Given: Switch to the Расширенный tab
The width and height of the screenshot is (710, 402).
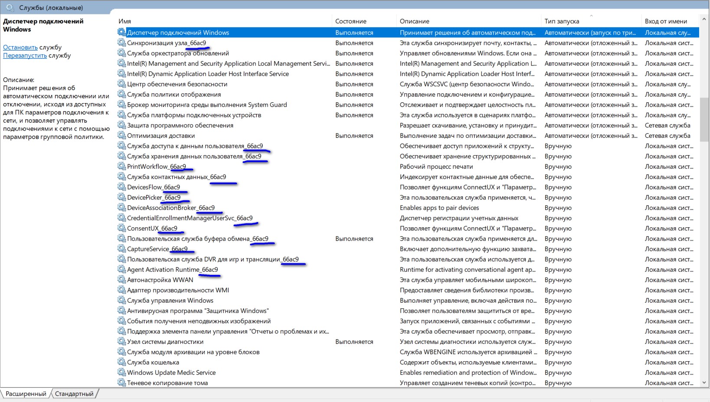Looking at the screenshot, I should tap(26, 394).
